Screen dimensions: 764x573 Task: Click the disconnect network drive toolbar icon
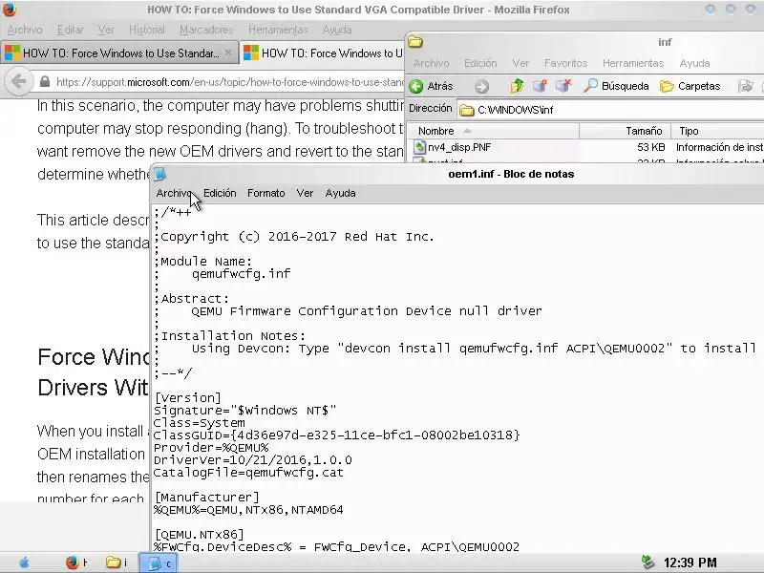tap(563, 86)
